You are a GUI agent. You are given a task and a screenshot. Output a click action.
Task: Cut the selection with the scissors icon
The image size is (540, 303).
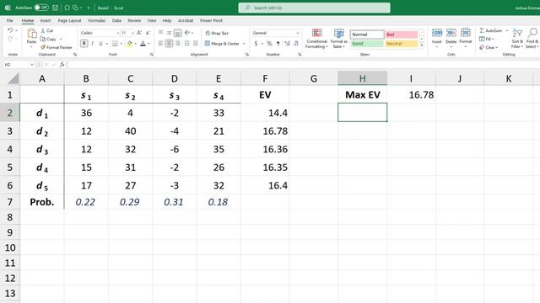pos(43,30)
